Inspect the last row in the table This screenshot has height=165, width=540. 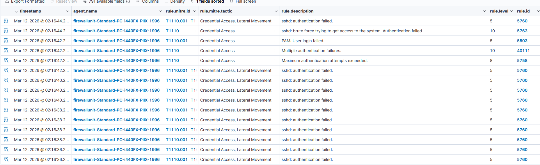tap(6, 159)
